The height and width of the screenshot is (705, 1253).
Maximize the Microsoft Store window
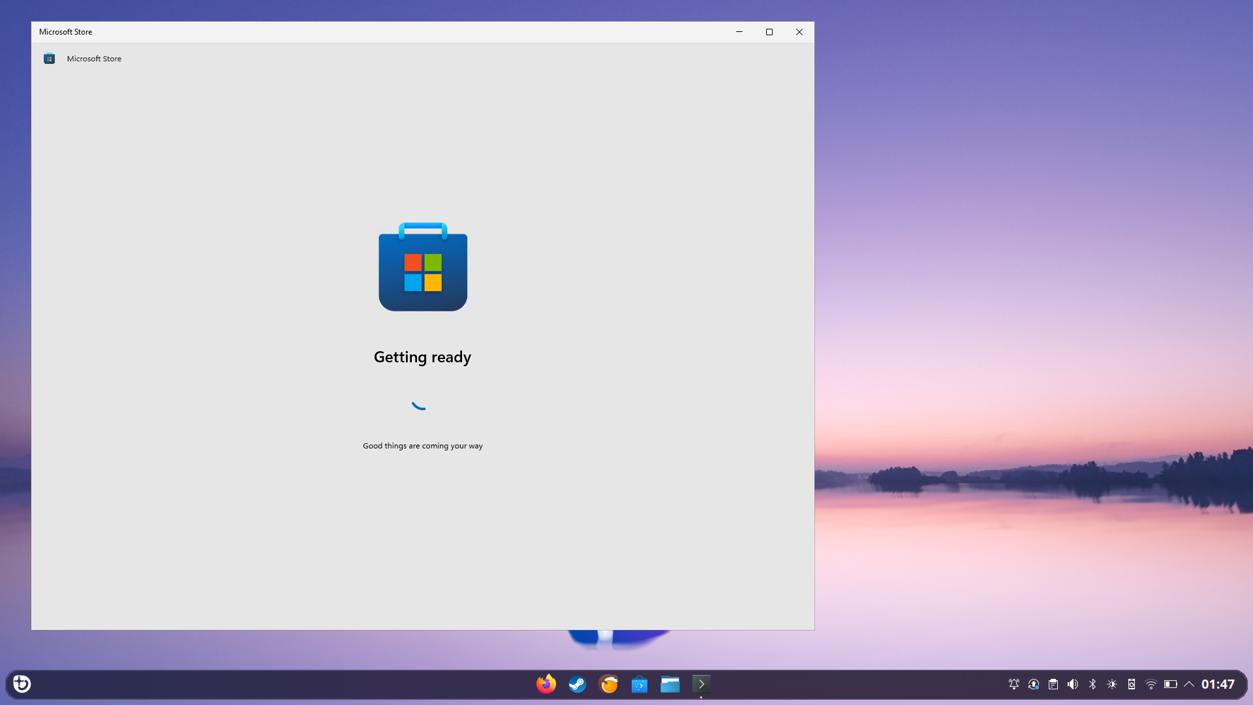[769, 32]
